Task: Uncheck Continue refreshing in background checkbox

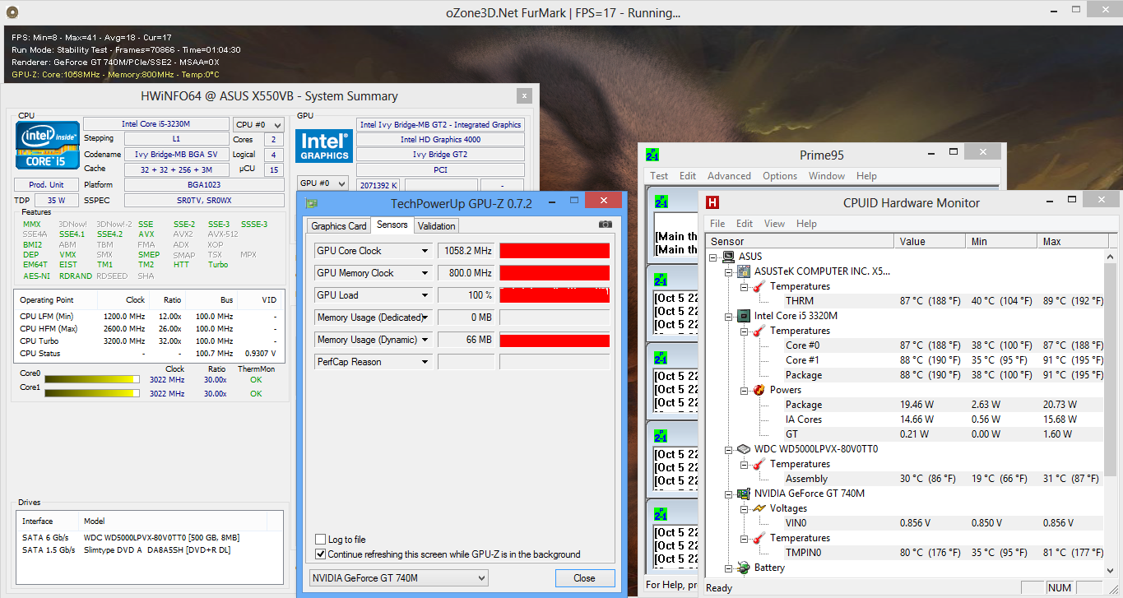Action: [x=321, y=554]
